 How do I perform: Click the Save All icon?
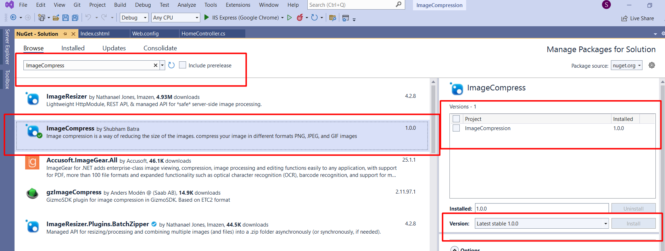tap(75, 17)
